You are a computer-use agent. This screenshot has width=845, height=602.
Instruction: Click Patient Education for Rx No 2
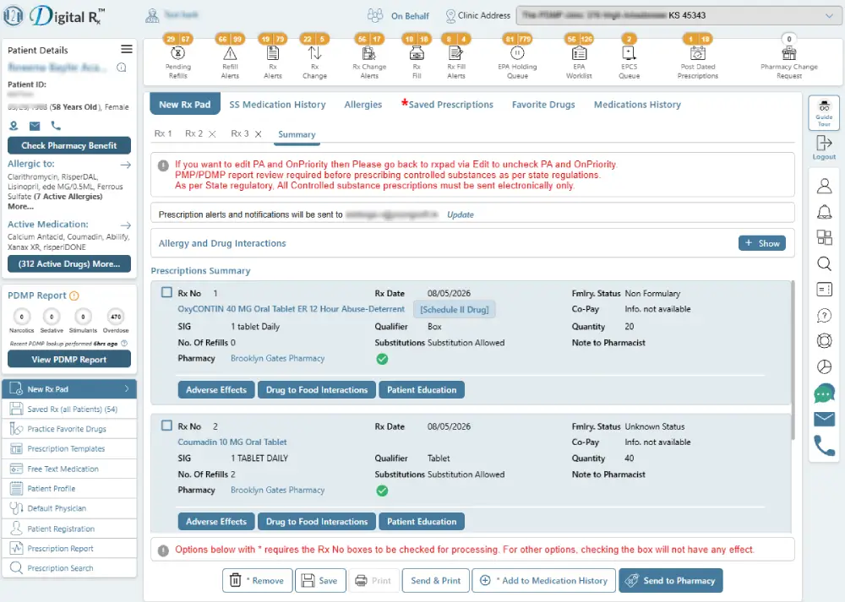[422, 521]
